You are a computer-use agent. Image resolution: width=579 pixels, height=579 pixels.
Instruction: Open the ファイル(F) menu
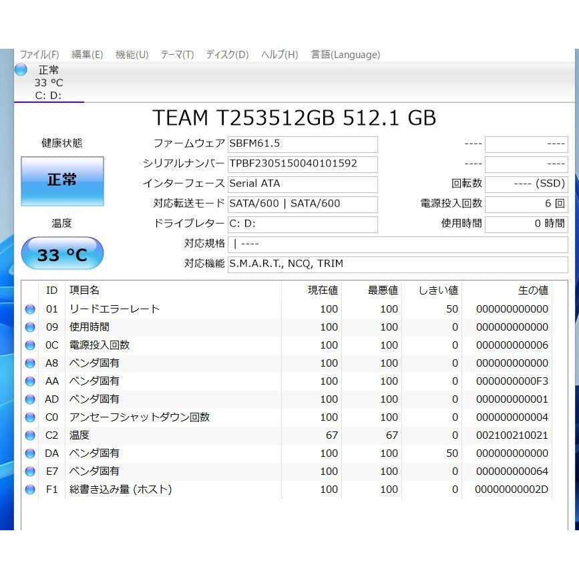click(x=40, y=55)
